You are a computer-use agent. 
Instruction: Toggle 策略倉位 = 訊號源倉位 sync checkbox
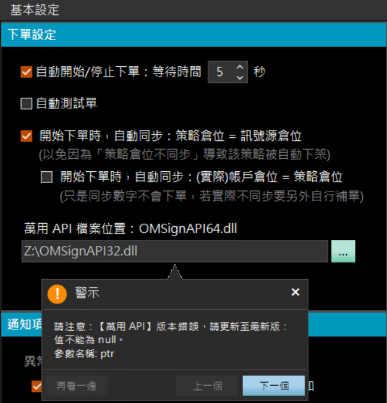tap(27, 136)
